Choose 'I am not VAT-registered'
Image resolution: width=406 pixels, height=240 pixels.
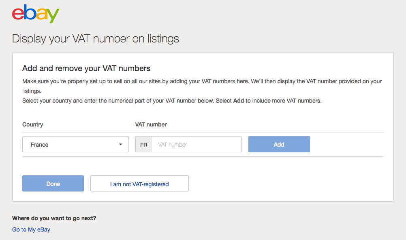tap(139, 183)
